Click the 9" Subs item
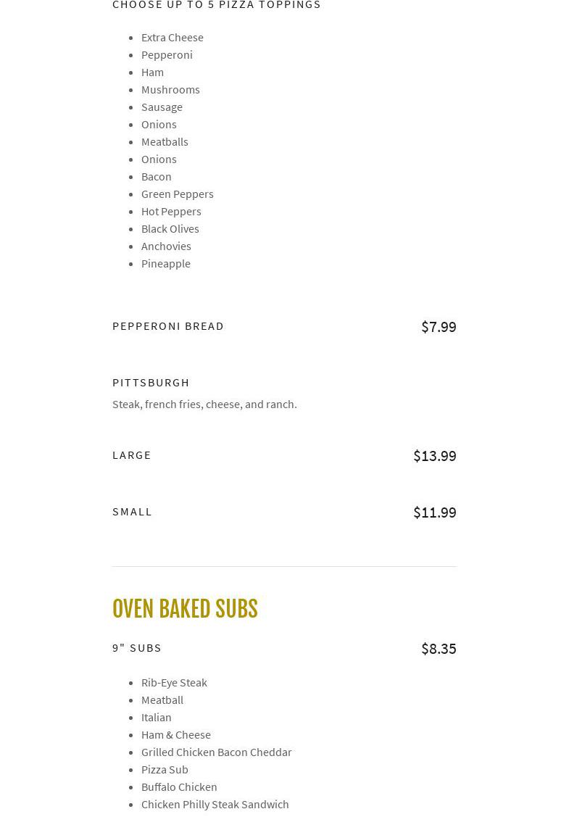 click(137, 648)
